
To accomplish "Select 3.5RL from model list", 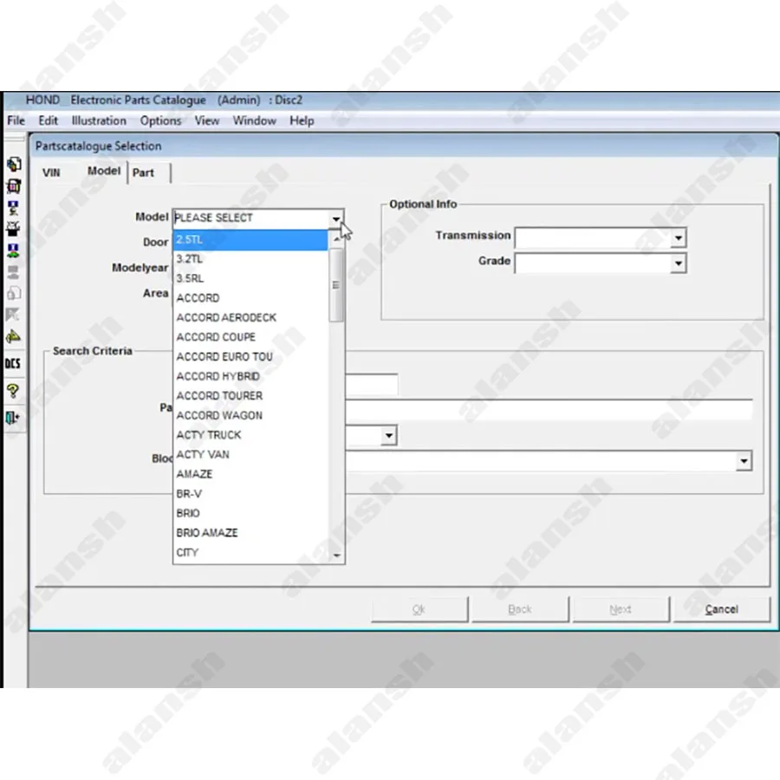I will 250,278.
